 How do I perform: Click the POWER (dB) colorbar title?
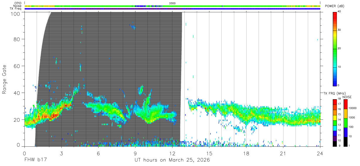[334, 6]
